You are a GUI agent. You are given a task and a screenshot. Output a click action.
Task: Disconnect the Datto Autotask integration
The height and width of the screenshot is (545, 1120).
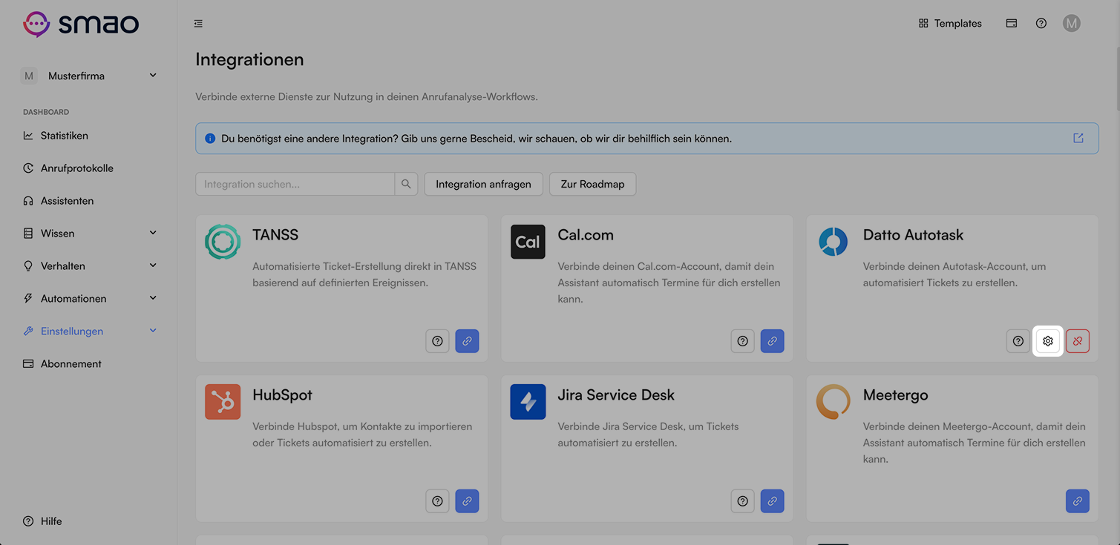(x=1077, y=341)
